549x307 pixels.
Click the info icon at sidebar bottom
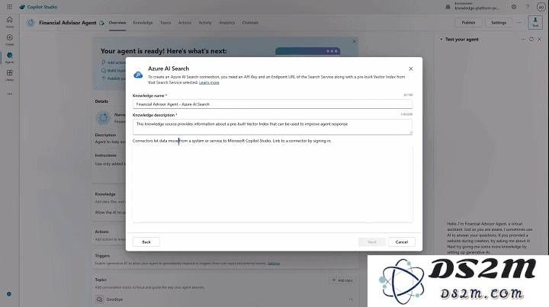coord(9,294)
